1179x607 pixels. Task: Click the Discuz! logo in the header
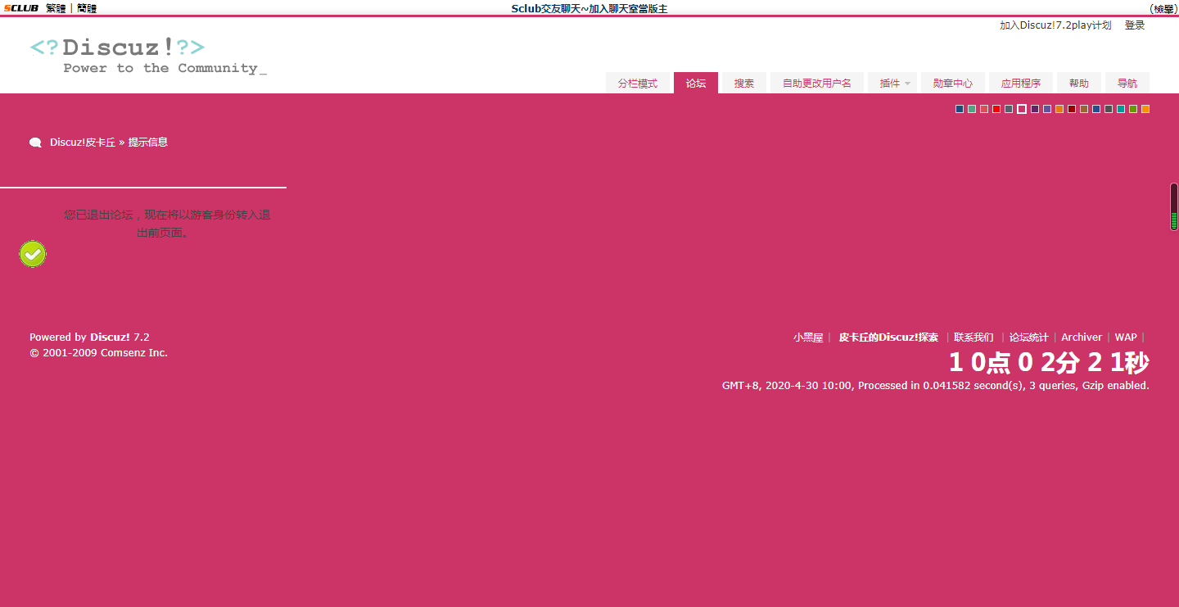[148, 56]
